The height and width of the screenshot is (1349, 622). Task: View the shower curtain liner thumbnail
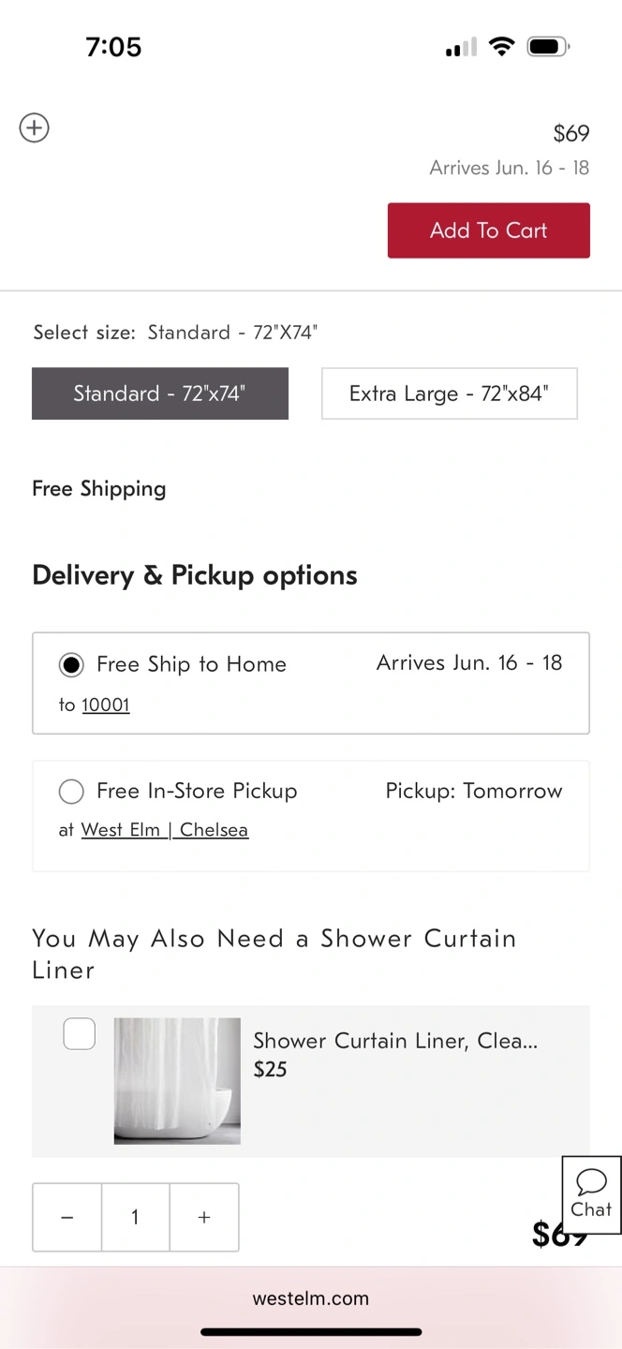(x=177, y=1080)
